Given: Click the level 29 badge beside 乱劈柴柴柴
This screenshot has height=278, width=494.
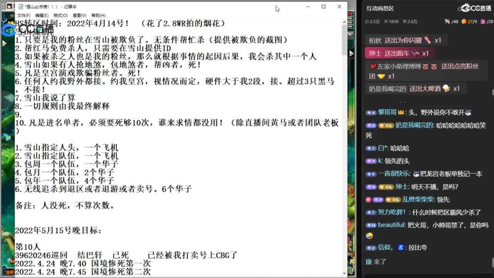Looking at the screenshot, I should tap(378, 200).
